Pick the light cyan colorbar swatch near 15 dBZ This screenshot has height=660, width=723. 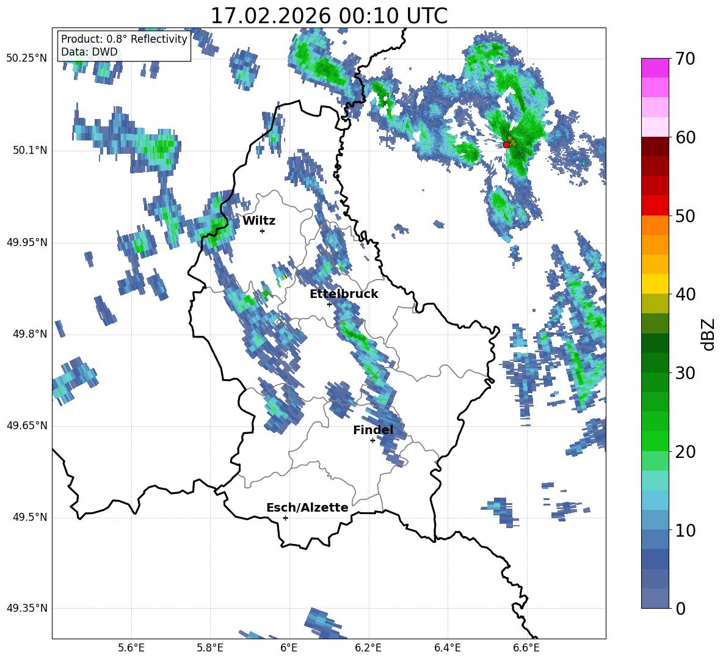pos(655,480)
